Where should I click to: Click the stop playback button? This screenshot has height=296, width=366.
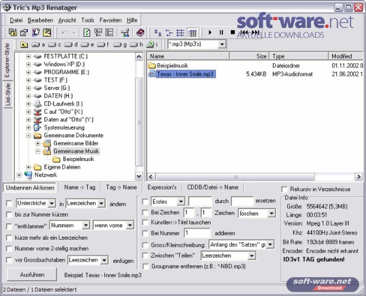[233, 32]
